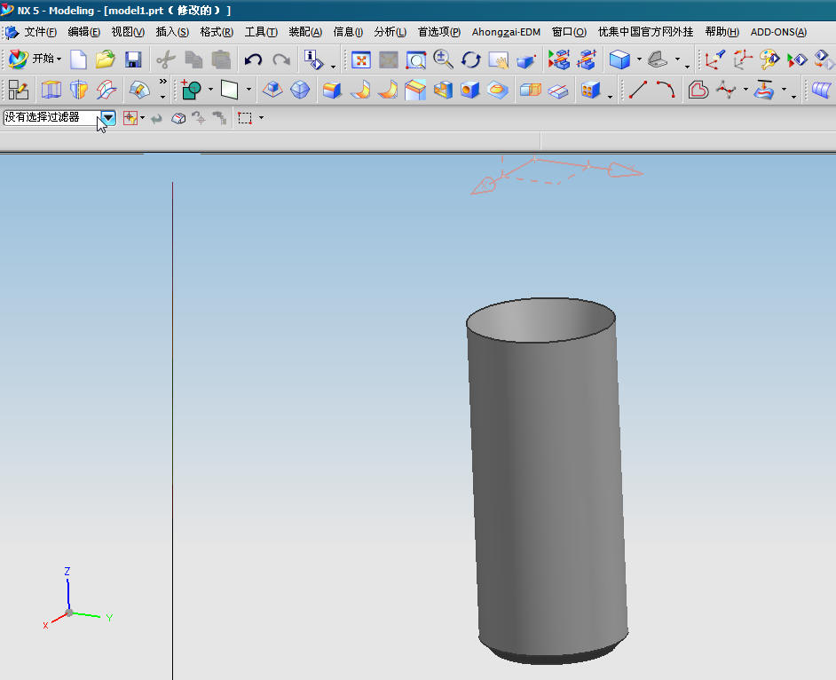Activate the Rotate view tool
The image size is (836, 680).
pyautogui.click(x=471, y=59)
